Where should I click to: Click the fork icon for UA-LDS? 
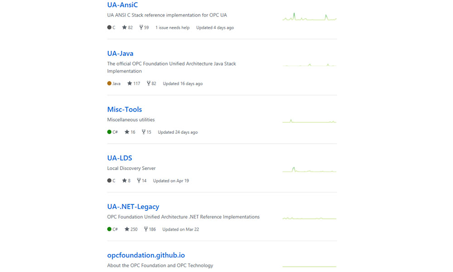139,181
